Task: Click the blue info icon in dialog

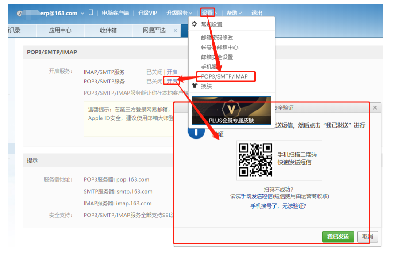Action: (x=196, y=132)
